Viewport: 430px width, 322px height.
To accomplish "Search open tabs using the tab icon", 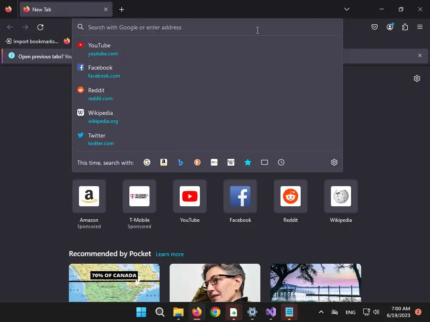I will click(265, 162).
